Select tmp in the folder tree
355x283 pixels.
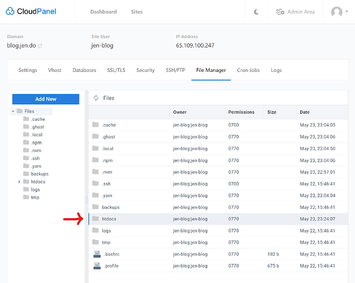(x=35, y=198)
